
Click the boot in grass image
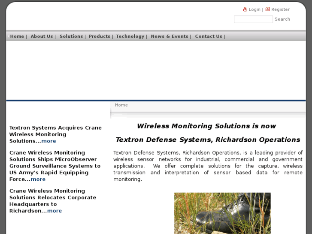tap(222, 213)
